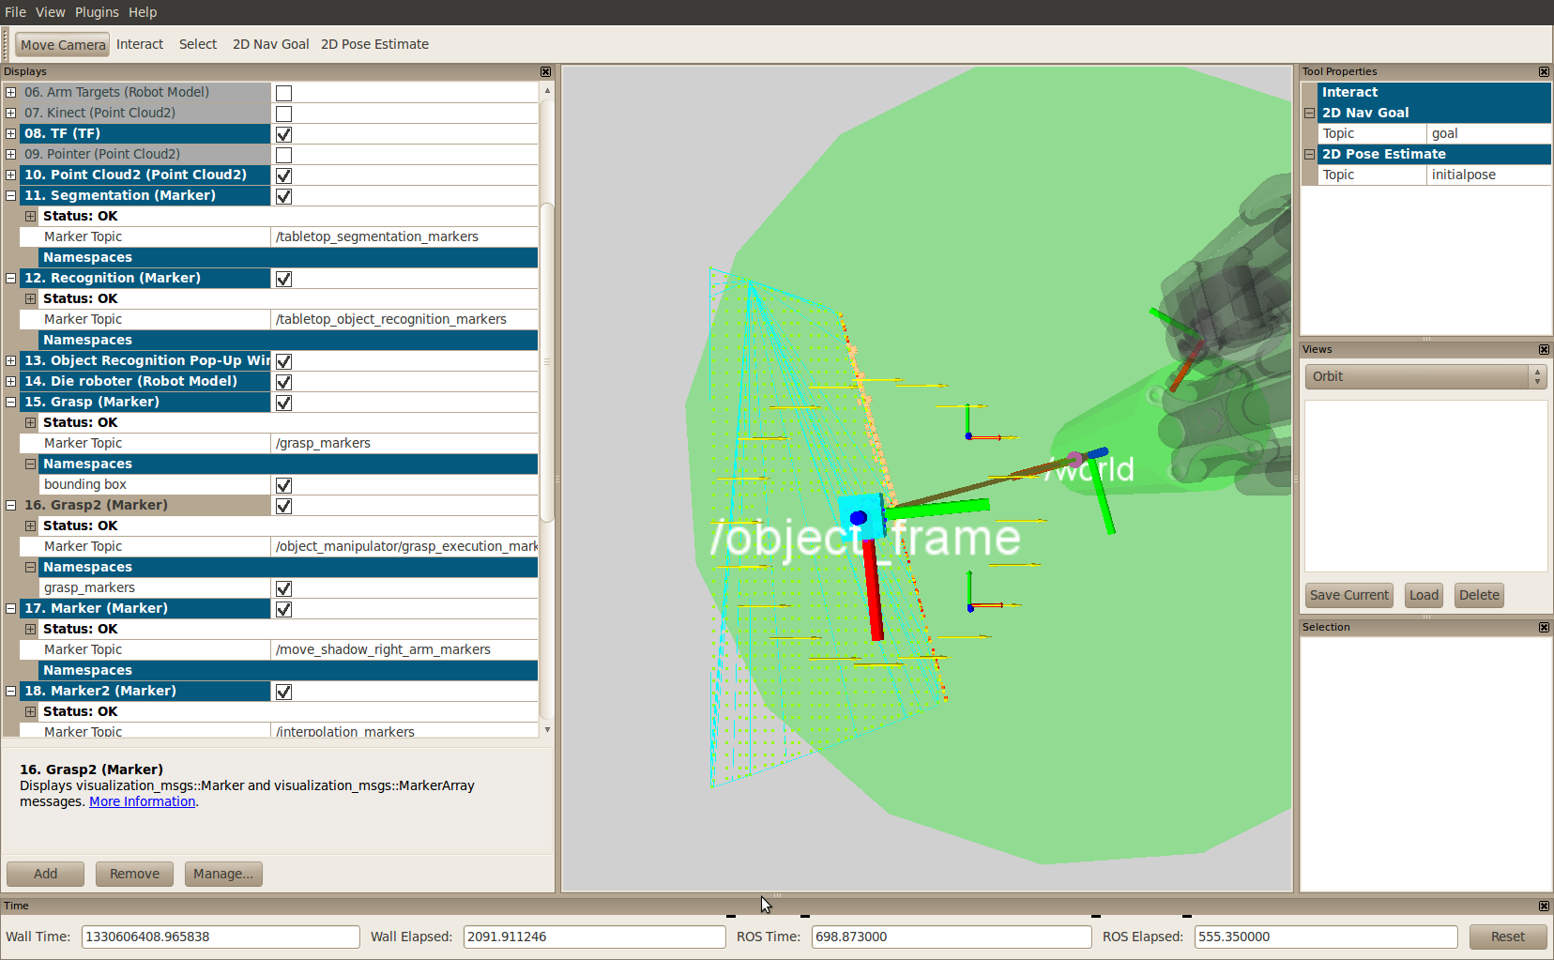Uncheck the 10. Point Cloud2 display
The height and width of the screenshot is (960, 1554).
point(283,175)
